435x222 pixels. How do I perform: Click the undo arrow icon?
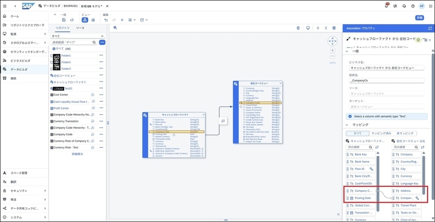point(106,20)
